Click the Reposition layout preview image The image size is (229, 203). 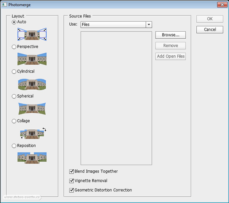(32, 158)
